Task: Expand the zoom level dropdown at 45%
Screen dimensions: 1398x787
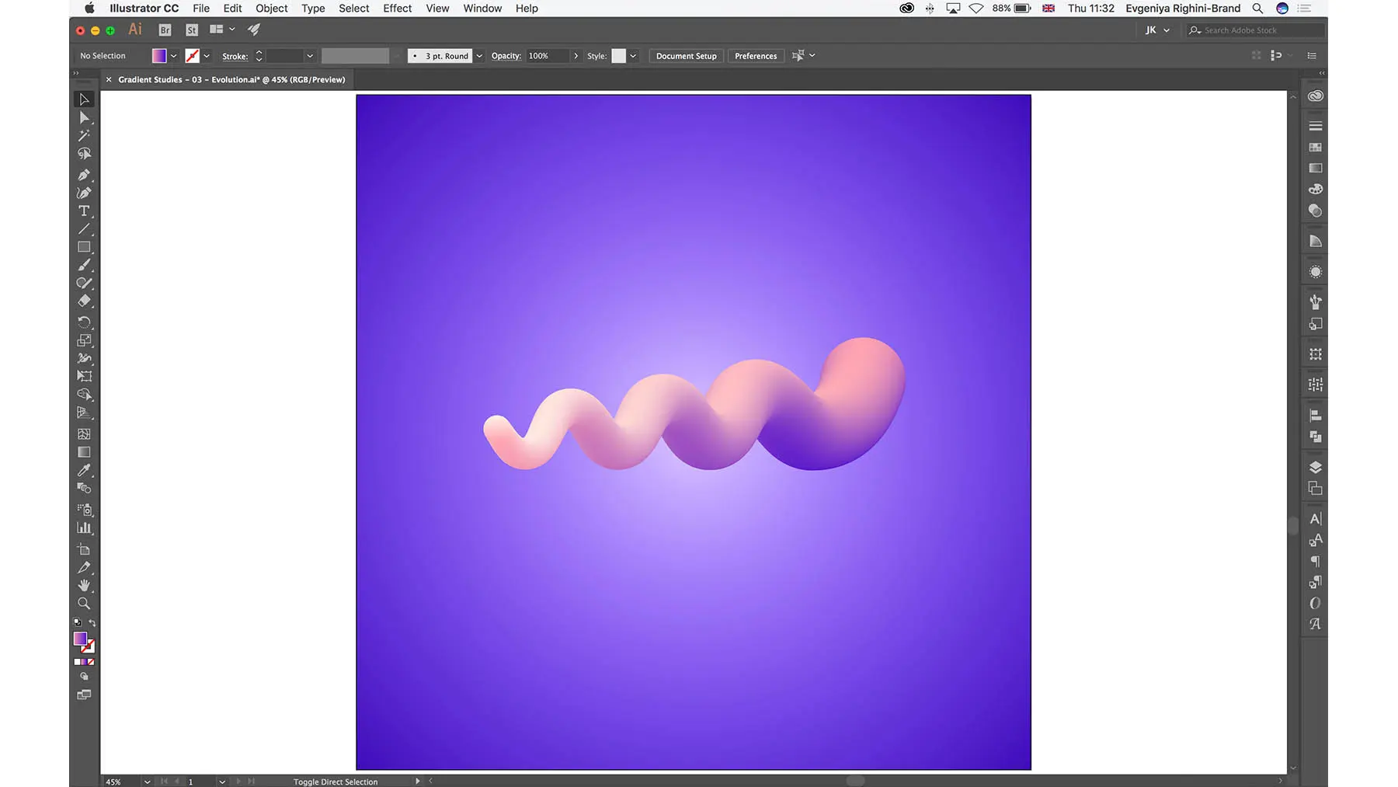Action: click(147, 782)
